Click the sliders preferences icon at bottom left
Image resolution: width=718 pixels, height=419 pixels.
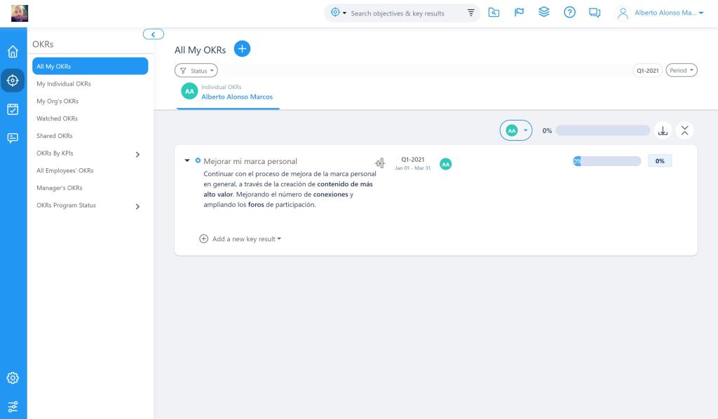tap(13, 406)
